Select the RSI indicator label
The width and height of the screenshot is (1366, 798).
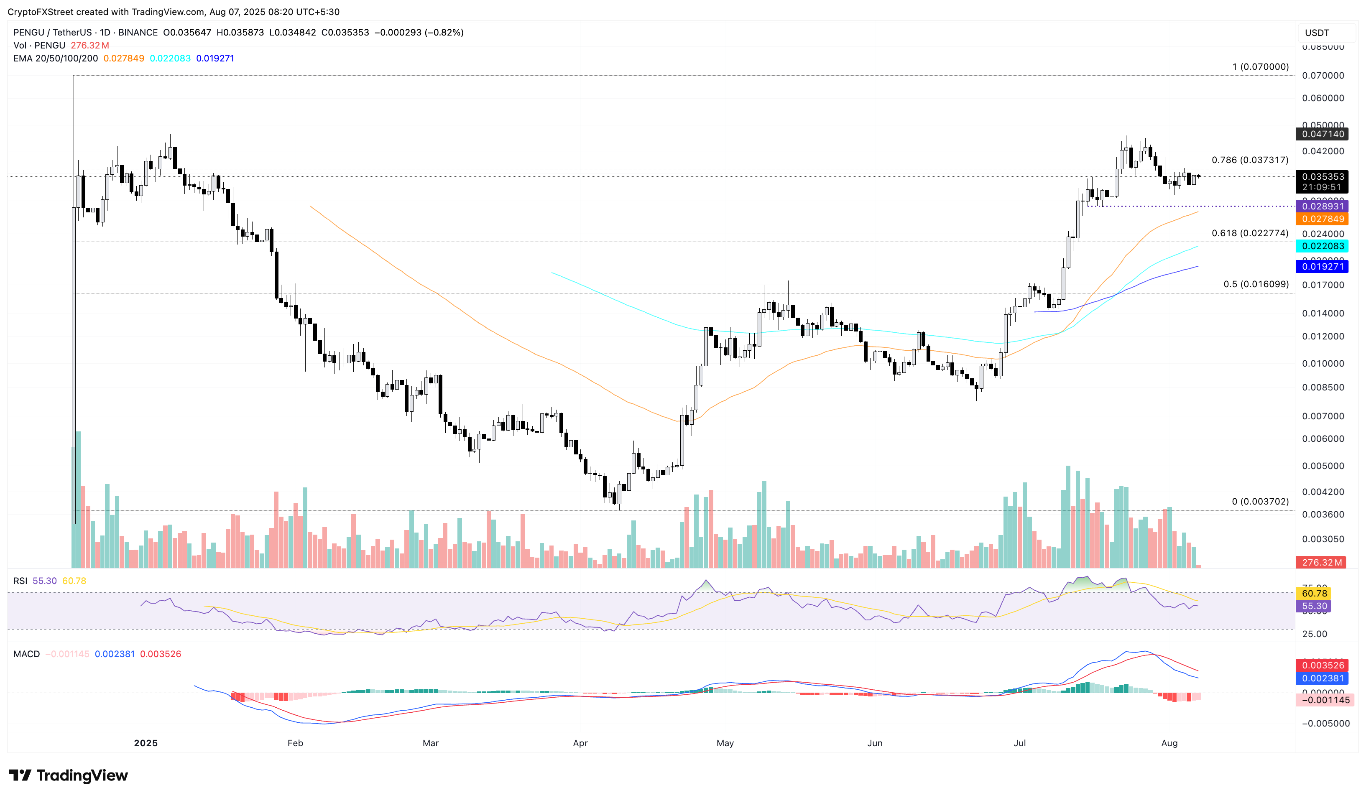(20, 581)
